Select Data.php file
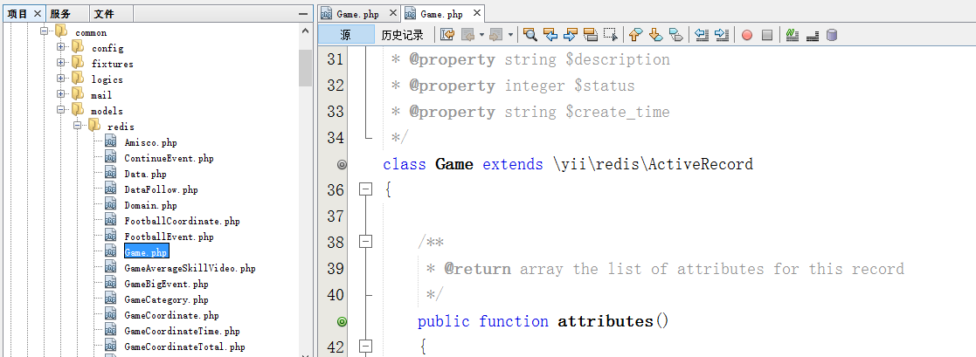The height and width of the screenshot is (357, 976). [145, 174]
